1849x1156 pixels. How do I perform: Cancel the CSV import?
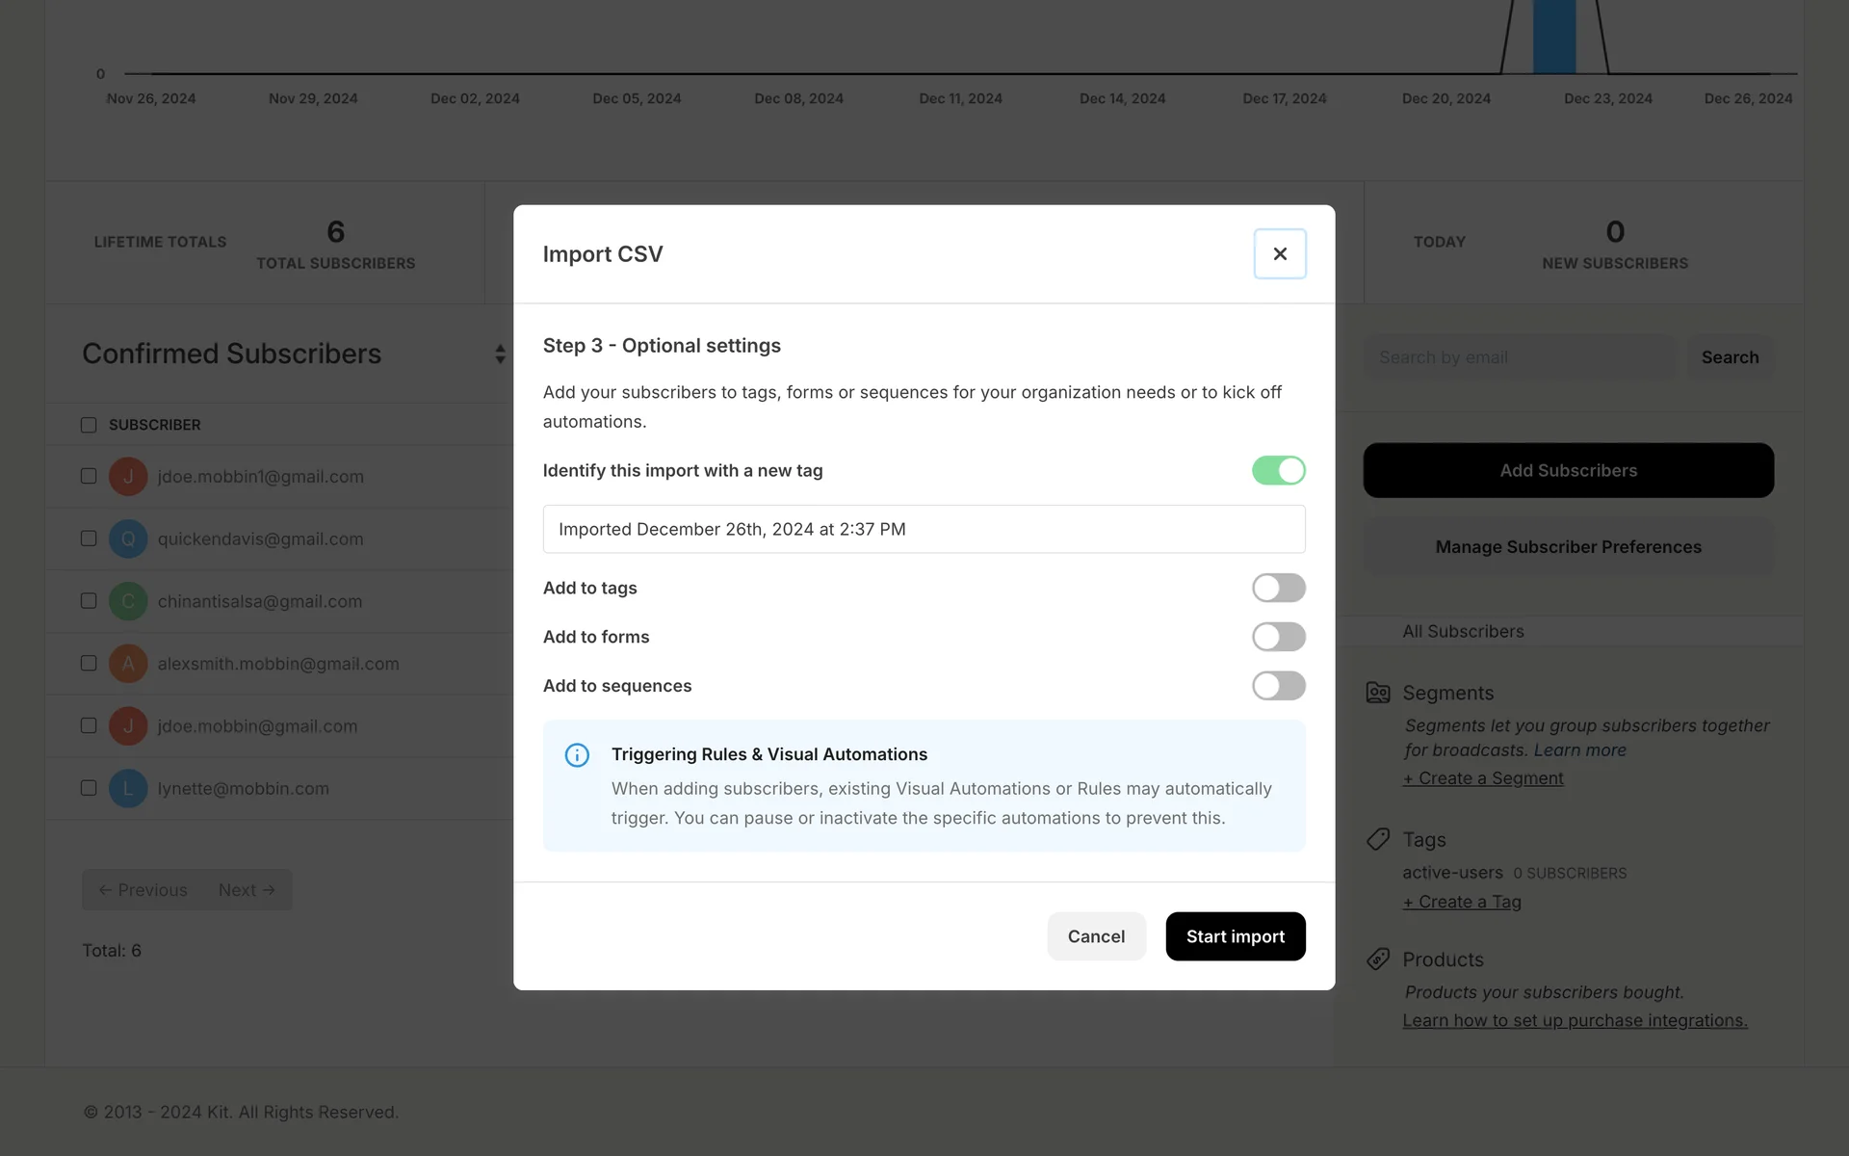[1096, 936]
